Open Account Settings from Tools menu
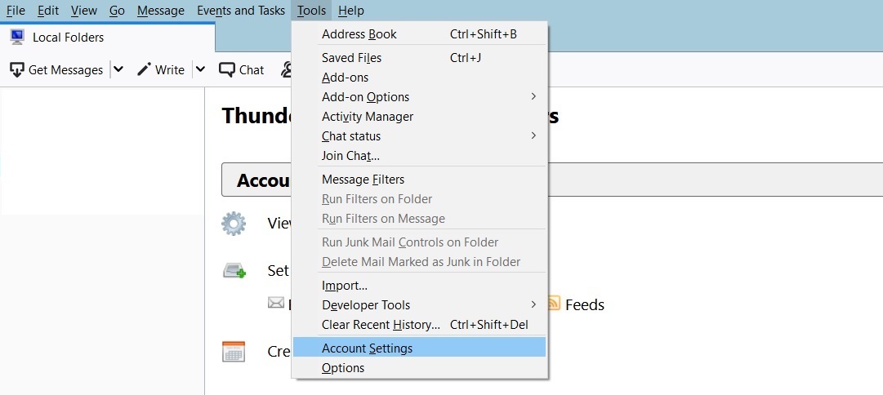Viewport: 883px width, 395px height. click(x=420, y=348)
